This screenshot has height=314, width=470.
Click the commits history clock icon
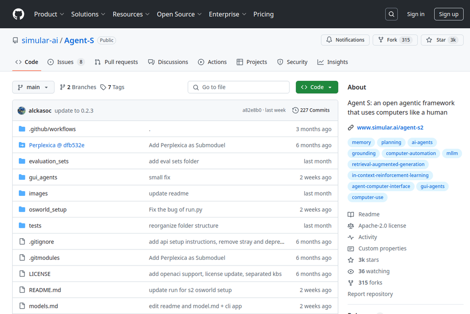[x=295, y=110]
